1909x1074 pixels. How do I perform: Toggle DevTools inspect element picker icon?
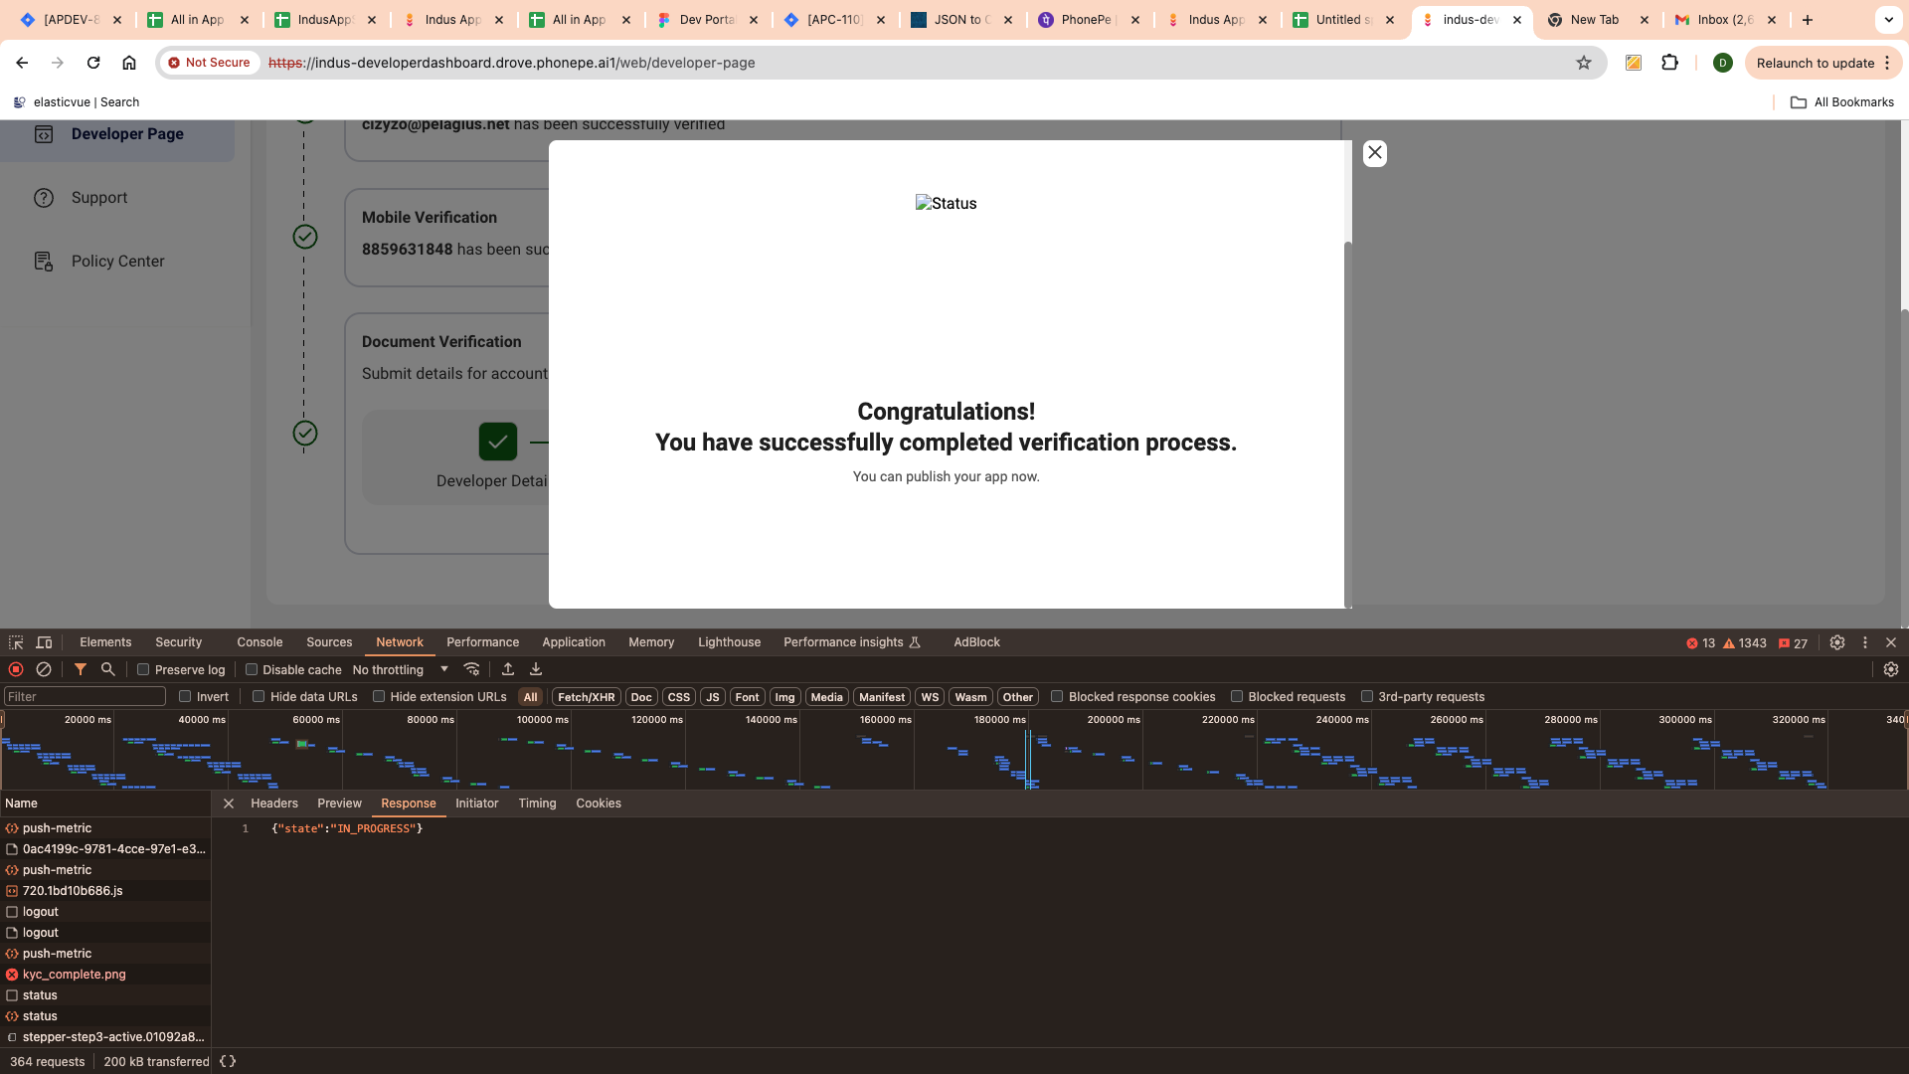pos(16,642)
